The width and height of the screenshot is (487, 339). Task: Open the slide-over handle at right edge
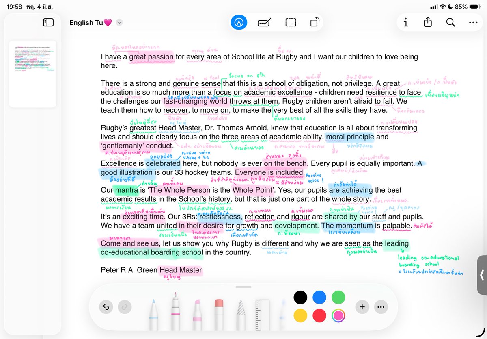(482, 275)
